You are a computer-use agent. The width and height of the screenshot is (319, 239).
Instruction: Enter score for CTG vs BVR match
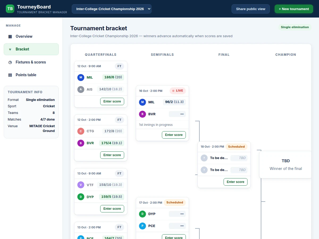point(112,155)
